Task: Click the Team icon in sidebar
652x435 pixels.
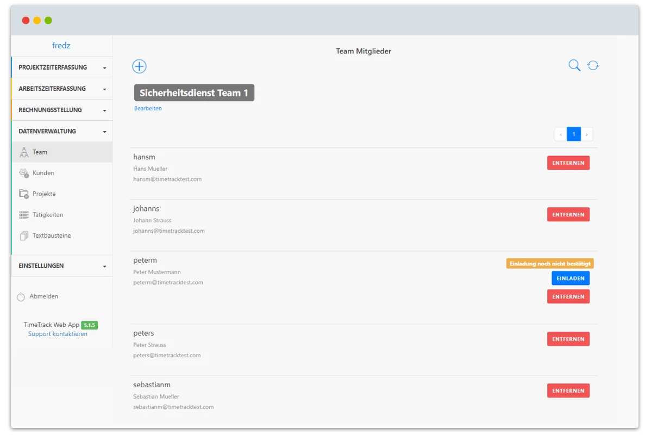Action: coord(24,152)
